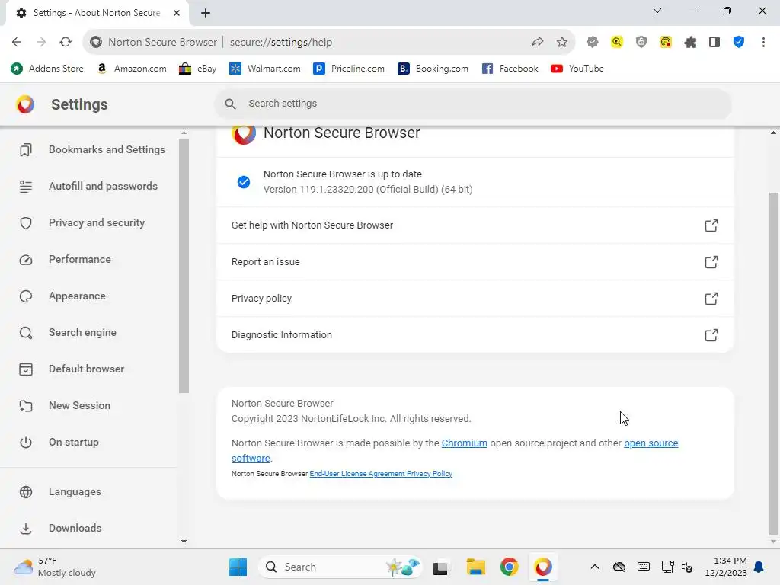Open the Booking.com bookmark

(433, 69)
